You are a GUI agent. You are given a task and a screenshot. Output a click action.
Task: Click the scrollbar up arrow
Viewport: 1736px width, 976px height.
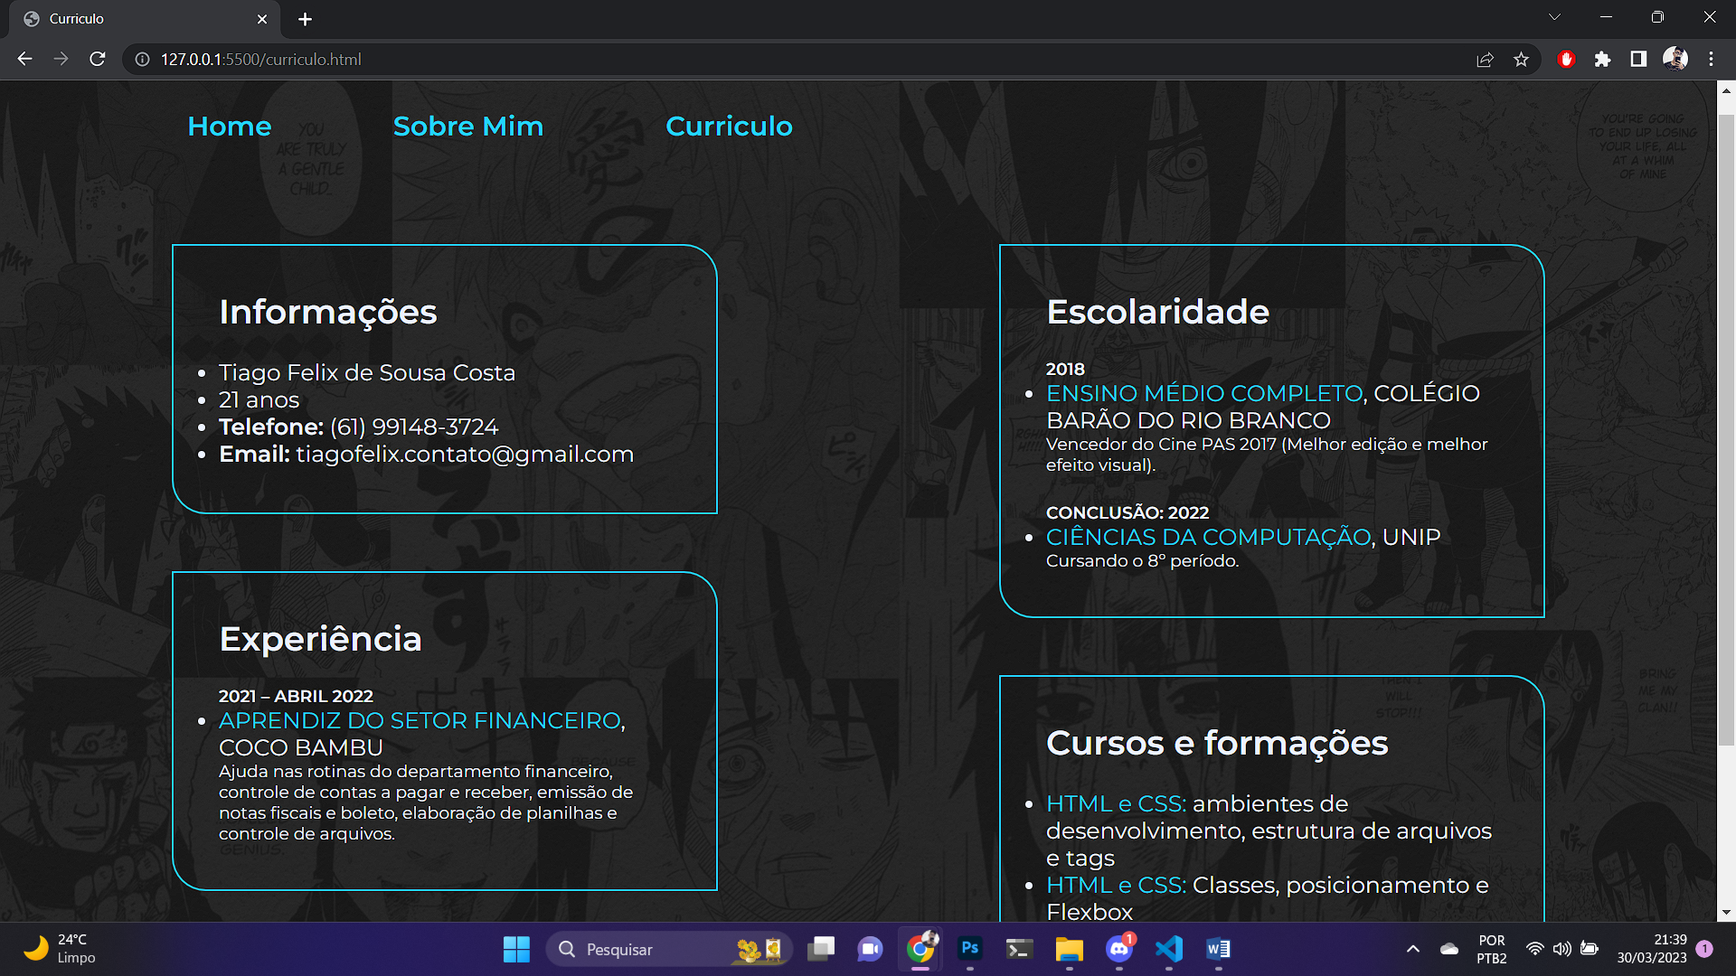[1726, 89]
